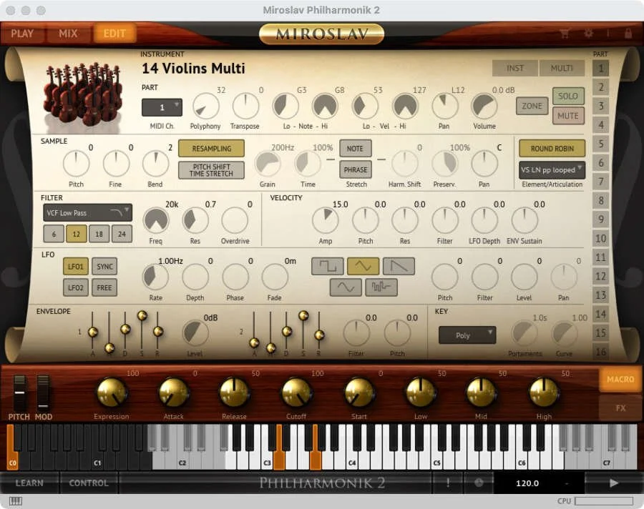Select sine LFO waveform
The image size is (644, 509).
coord(346,287)
